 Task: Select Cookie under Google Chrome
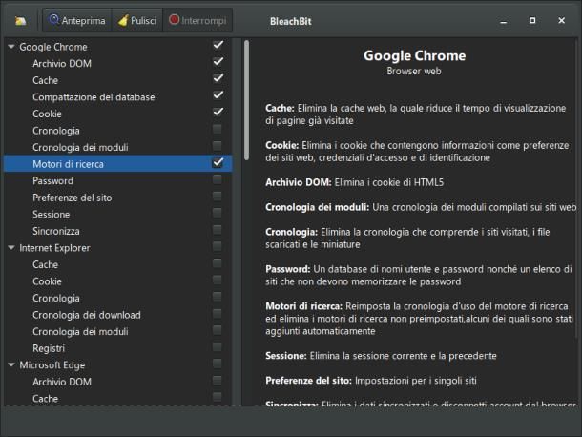pyautogui.click(x=118, y=114)
